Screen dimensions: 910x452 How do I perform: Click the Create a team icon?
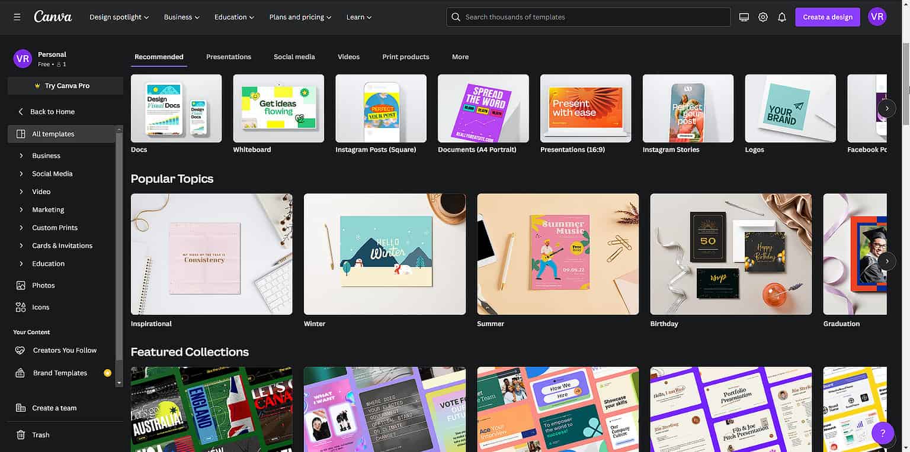(x=20, y=408)
